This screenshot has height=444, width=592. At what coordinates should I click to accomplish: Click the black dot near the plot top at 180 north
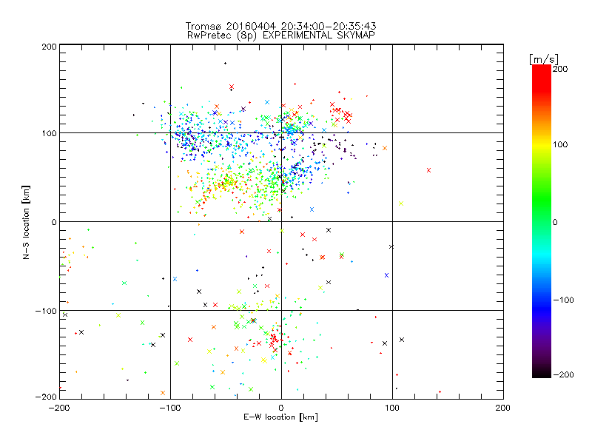(x=226, y=64)
